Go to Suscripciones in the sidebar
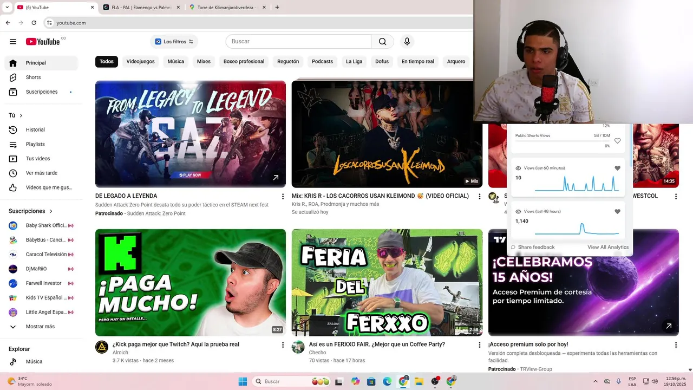 tap(41, 92)
